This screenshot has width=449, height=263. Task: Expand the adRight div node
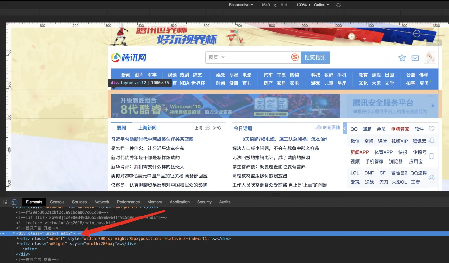click(18, 244)
